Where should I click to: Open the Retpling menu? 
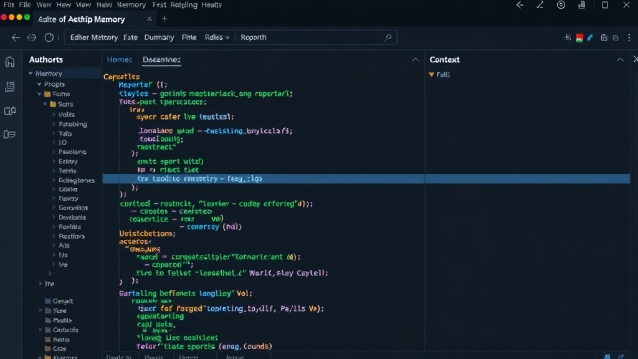(184, 5)
